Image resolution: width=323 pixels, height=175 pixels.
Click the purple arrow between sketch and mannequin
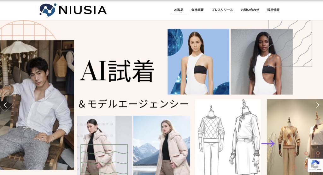(268, 143)
